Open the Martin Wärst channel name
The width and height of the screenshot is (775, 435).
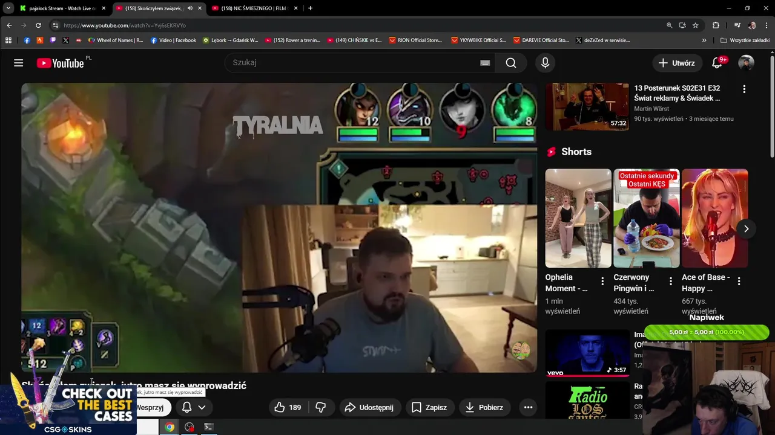pyautogui.click(x=651, y=109)
